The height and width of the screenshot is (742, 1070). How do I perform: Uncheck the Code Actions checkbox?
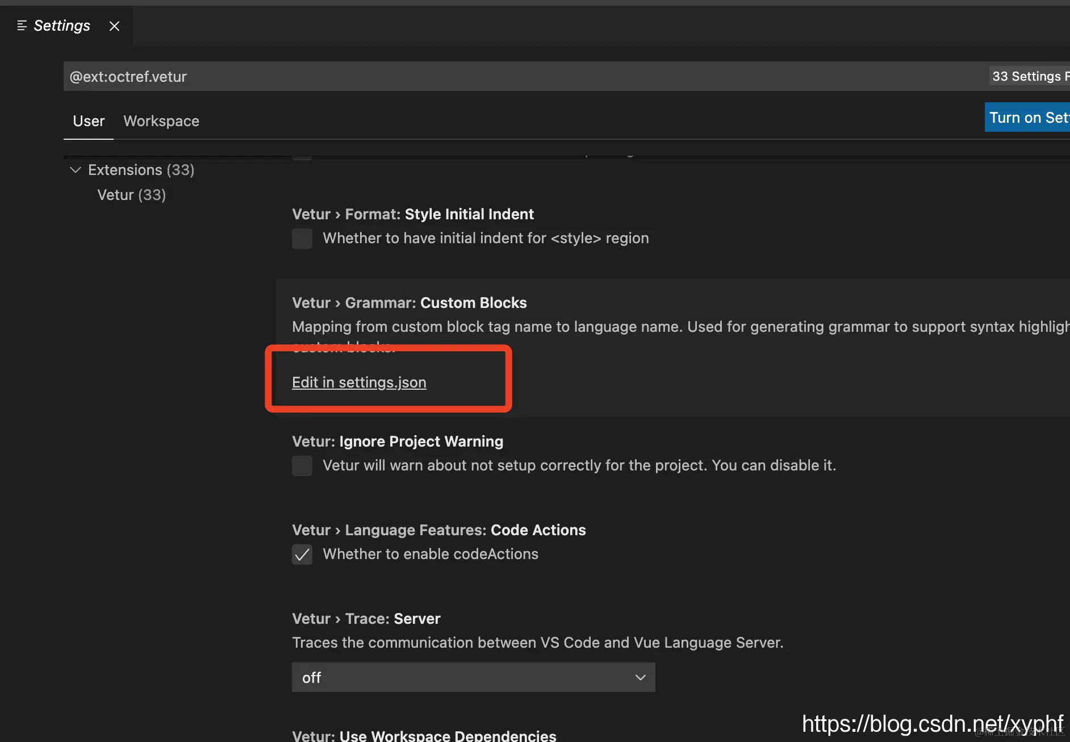click(x=302, y=555)
